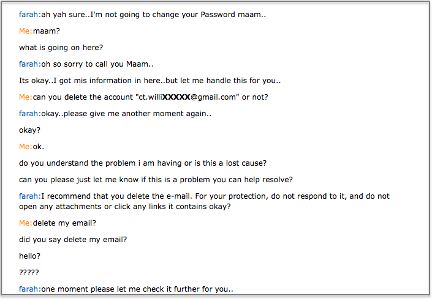Click the message "what is going on here?"

click(x=61, y=48)
